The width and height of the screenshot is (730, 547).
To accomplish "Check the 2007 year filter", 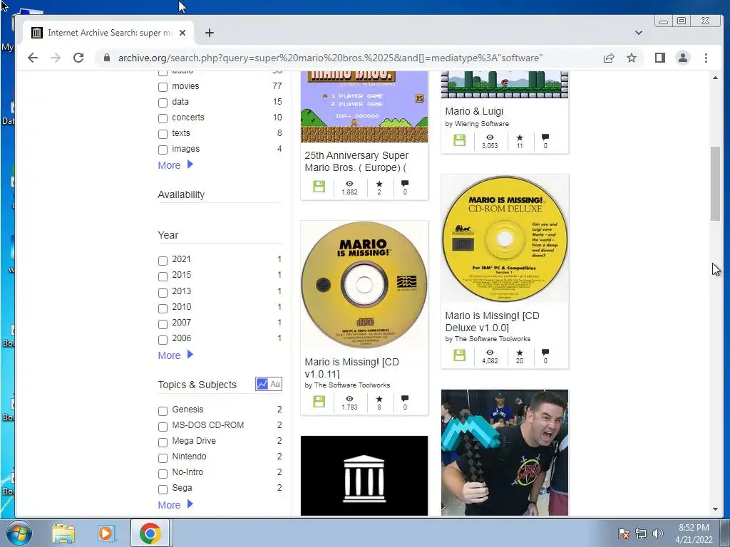I will (163, 324).
